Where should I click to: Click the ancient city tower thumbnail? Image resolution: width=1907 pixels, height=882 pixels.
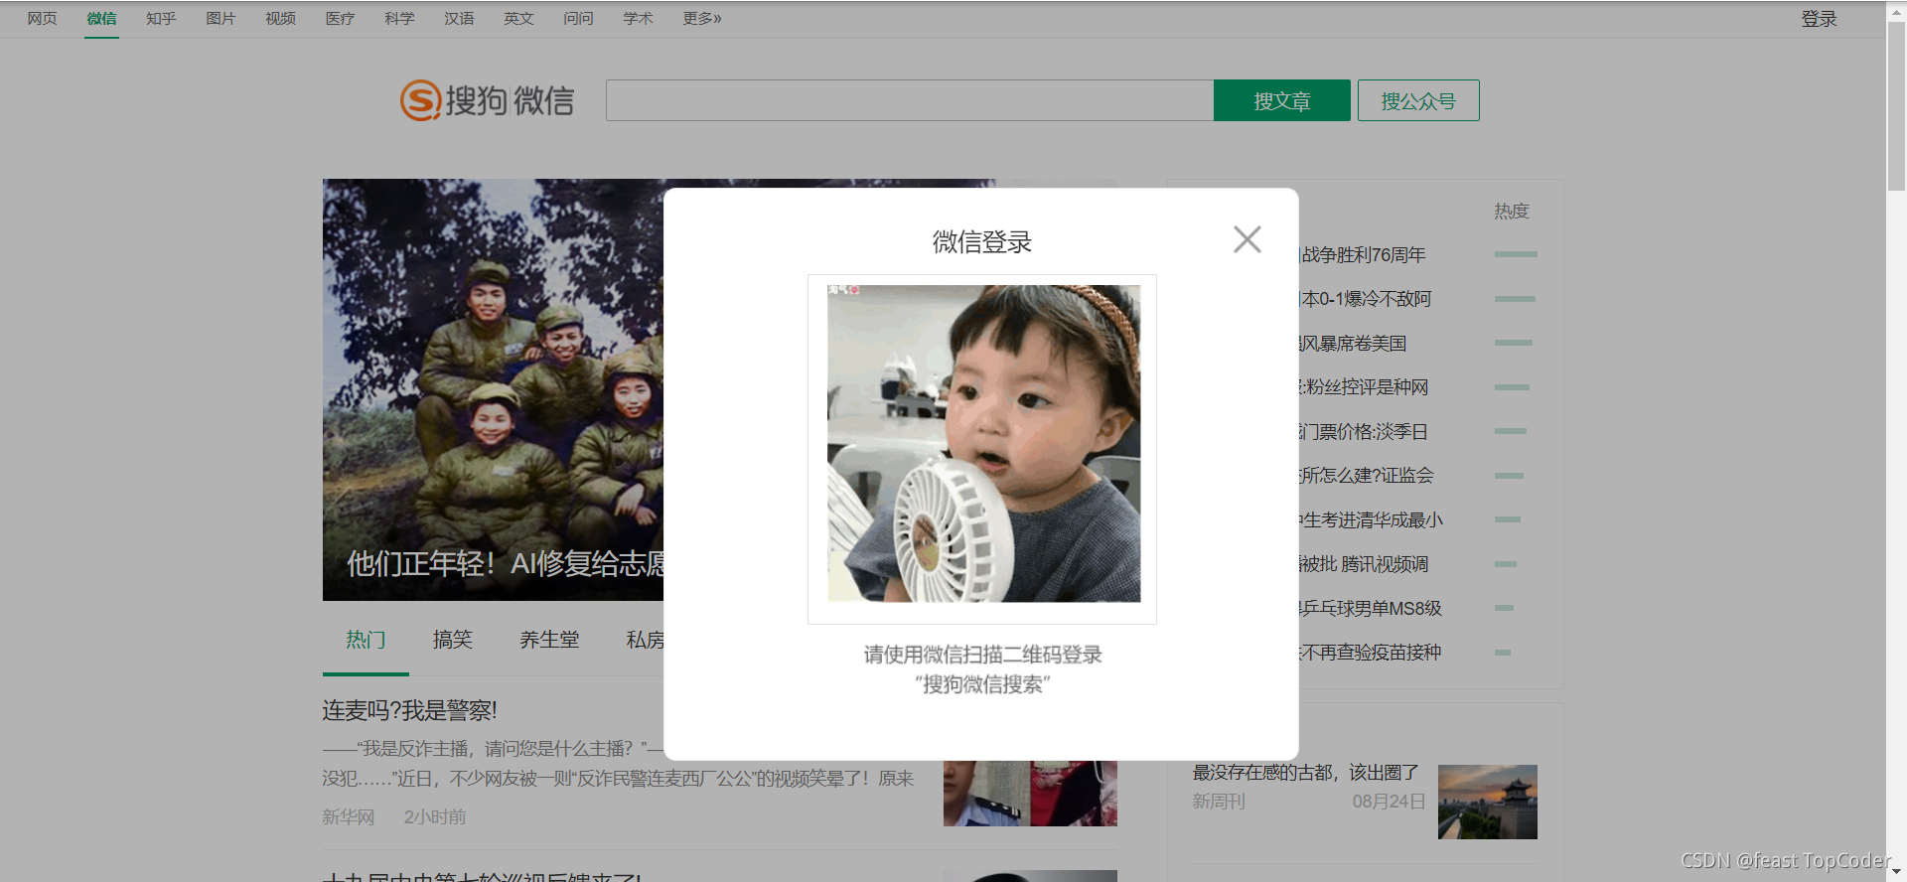[1488, 802]
